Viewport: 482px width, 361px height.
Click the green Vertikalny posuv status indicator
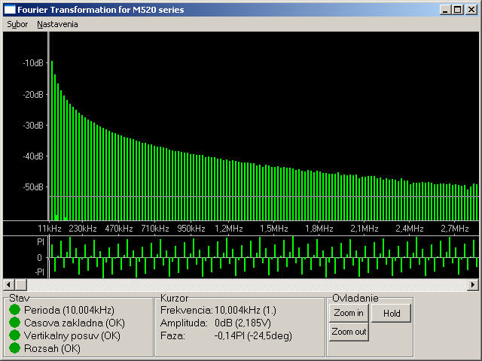14,335
